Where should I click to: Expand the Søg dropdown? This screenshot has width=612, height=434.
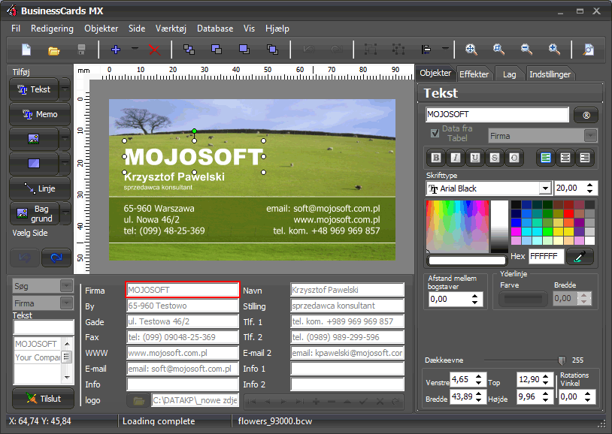(67, 286)
